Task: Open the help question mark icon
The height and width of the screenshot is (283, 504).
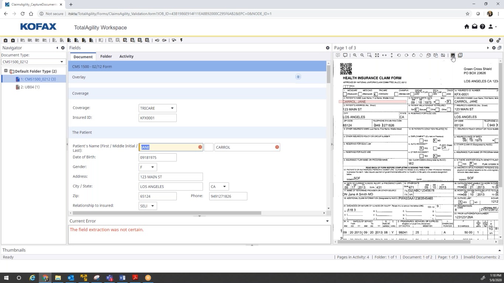Action: pyautogui.click(x=483, y=27)
